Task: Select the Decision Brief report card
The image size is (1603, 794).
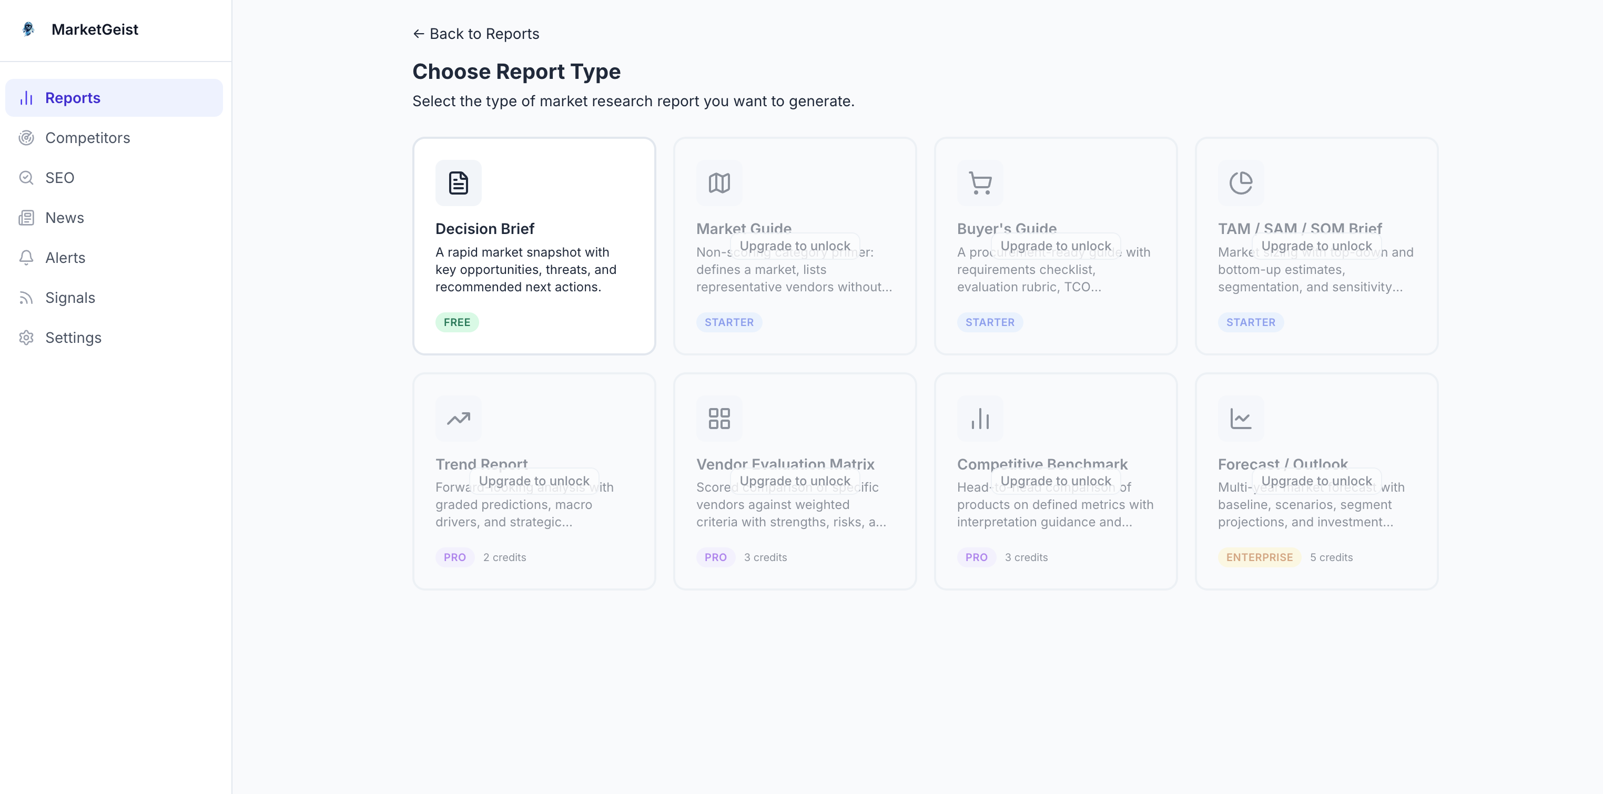Action: pos(534,246)
